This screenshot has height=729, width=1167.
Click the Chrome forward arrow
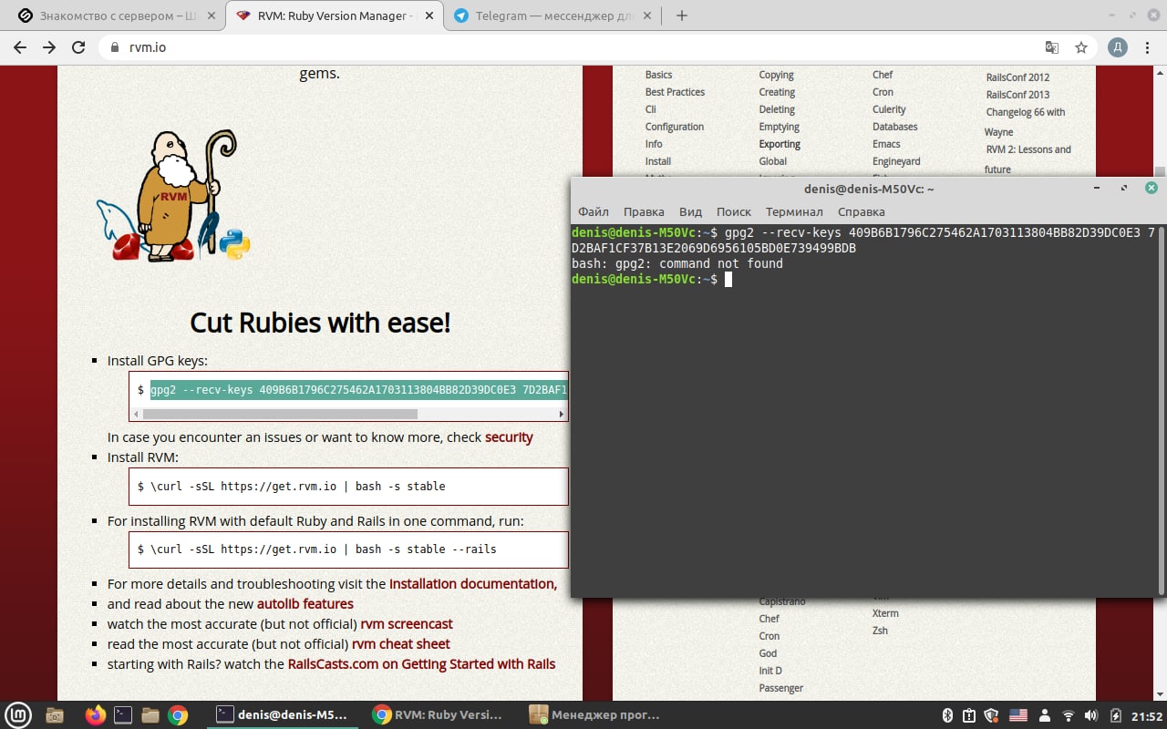coord(49,47)
